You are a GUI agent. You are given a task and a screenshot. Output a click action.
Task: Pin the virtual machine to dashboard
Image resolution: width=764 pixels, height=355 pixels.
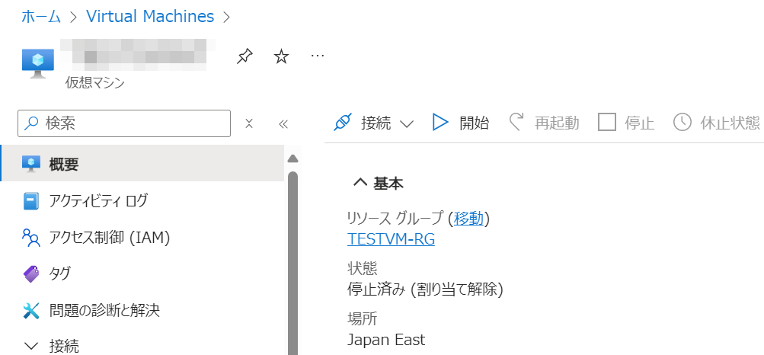click(x=245, y=57)
